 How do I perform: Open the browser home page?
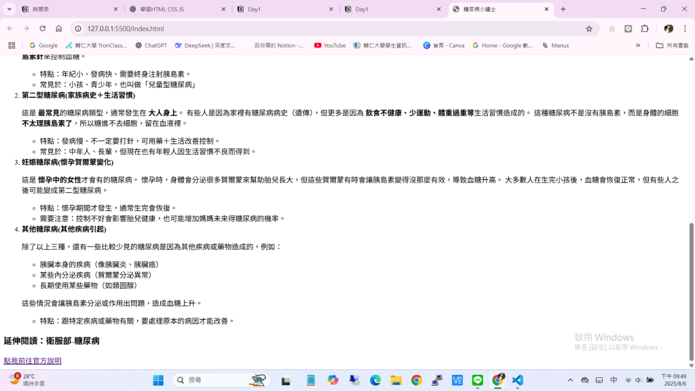[x=59, y=29]
